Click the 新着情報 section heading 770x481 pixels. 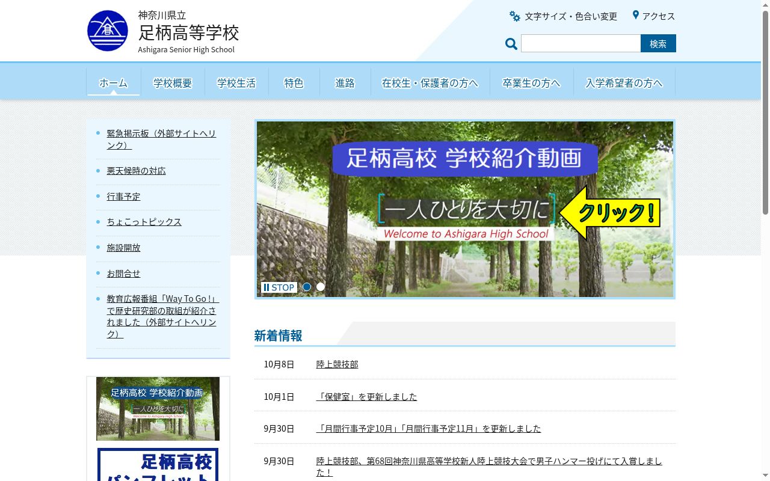pyautogui.click(x=278, y=335)
